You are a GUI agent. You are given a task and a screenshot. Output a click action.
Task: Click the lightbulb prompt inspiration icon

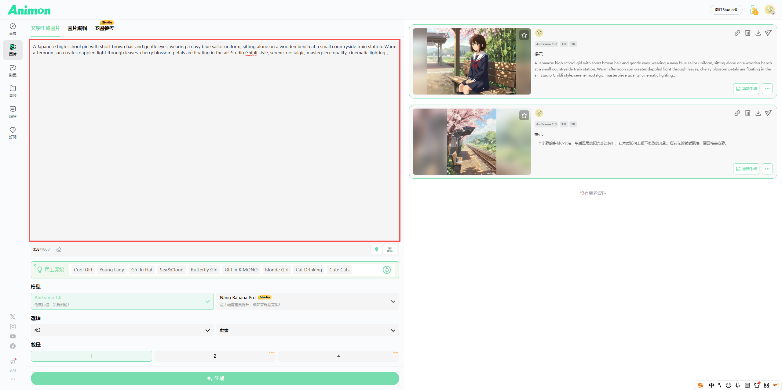point(376,249)
